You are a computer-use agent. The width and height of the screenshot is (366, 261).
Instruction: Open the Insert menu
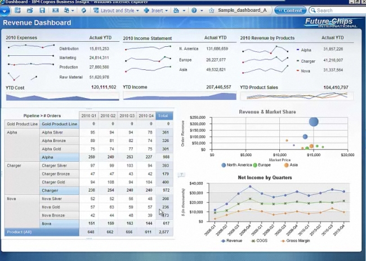pos(159,11)
